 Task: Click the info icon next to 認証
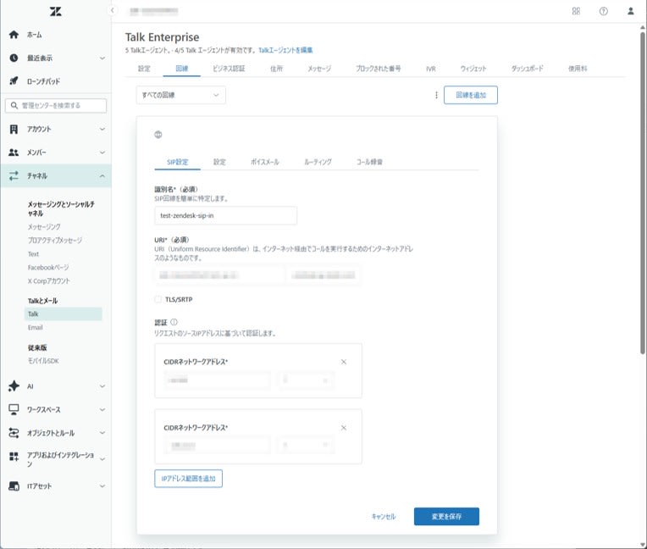pyautogui.click(x=174, y=322)
